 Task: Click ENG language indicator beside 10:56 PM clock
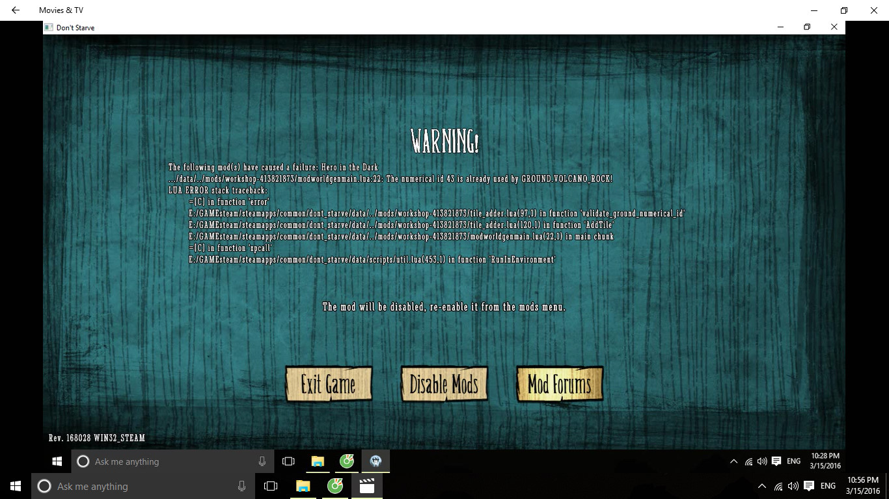tap(828, 486)
